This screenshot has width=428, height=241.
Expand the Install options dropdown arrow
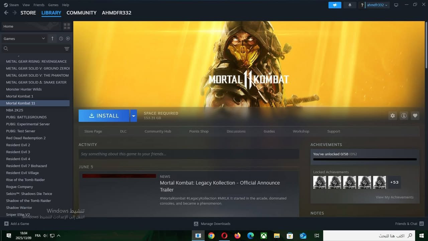click(133, 116)
